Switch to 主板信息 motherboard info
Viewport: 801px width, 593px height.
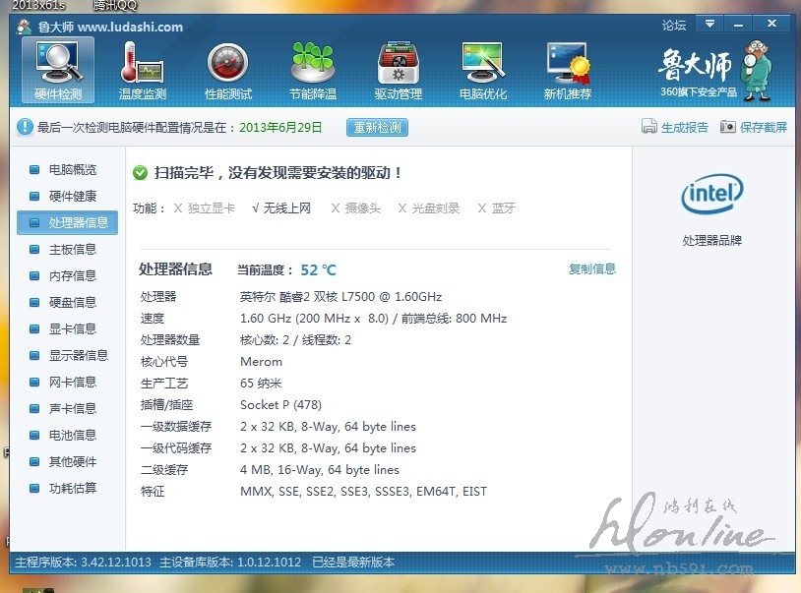[x=72, y=250]
